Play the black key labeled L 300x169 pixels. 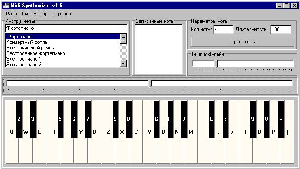(212, 119)
